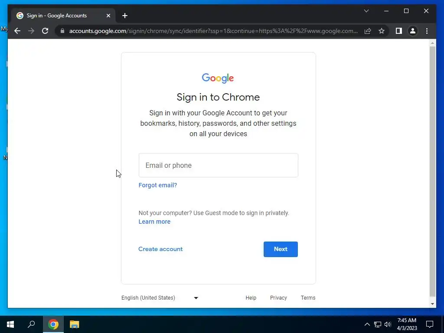This screenshot has height=333, width=444.
Task: Open Windows taskbar search
Action: click(31, 324)
